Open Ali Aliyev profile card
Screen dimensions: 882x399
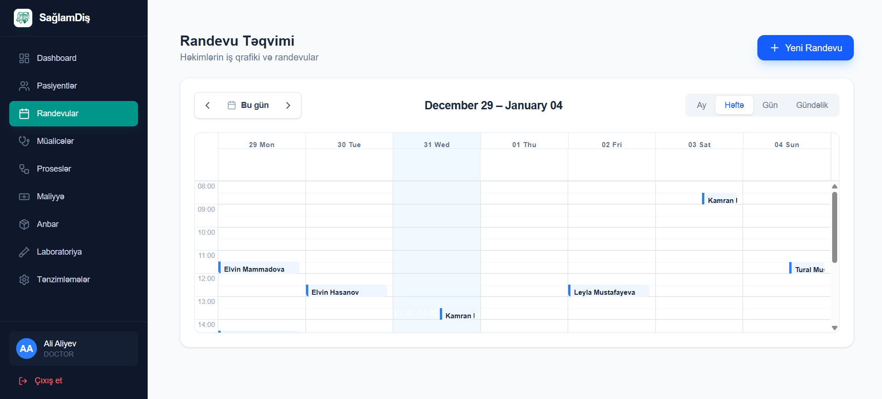(73, 349)
